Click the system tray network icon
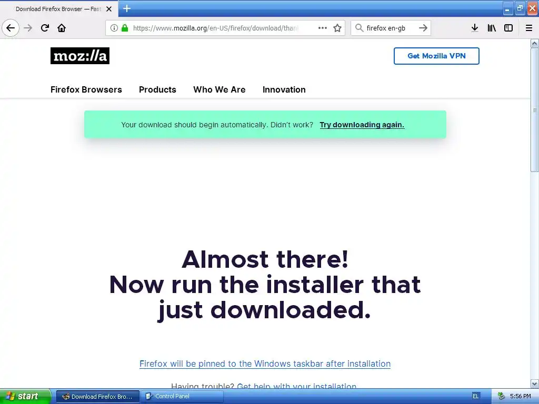Screen dimensions: 539x404 (x=501, y=396)
